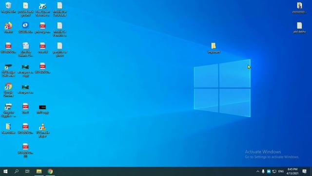This screenshot has width=312, height=176.
Task: Click the blue tray icon beside the microphone
Action: click(269, 172)
